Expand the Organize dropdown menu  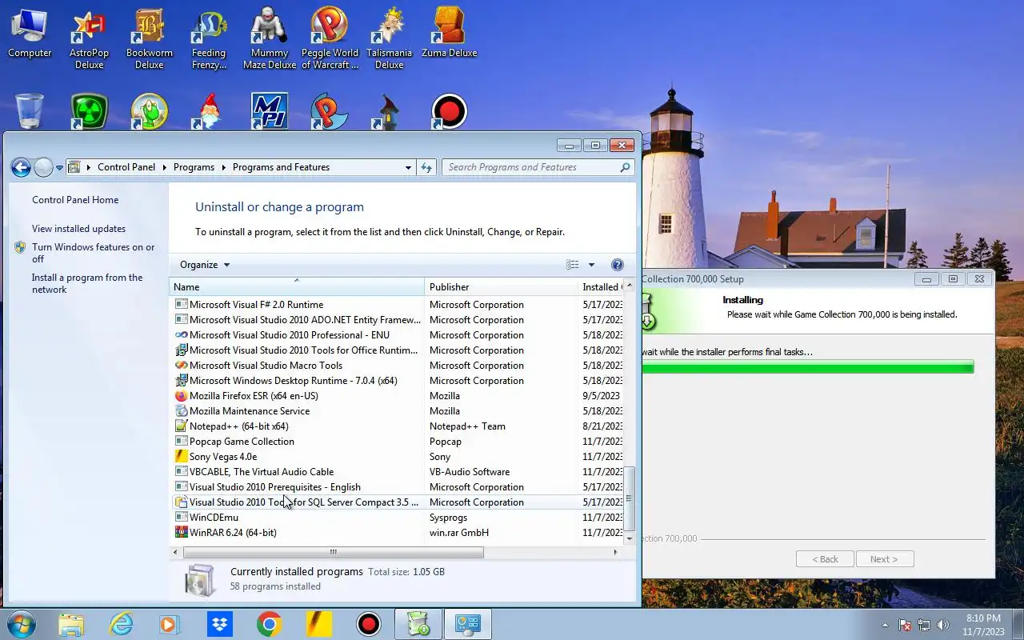point(205,265)
